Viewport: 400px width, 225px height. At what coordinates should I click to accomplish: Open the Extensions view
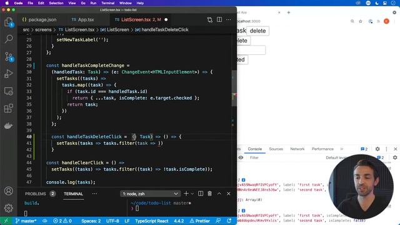[x=9, y=108]
